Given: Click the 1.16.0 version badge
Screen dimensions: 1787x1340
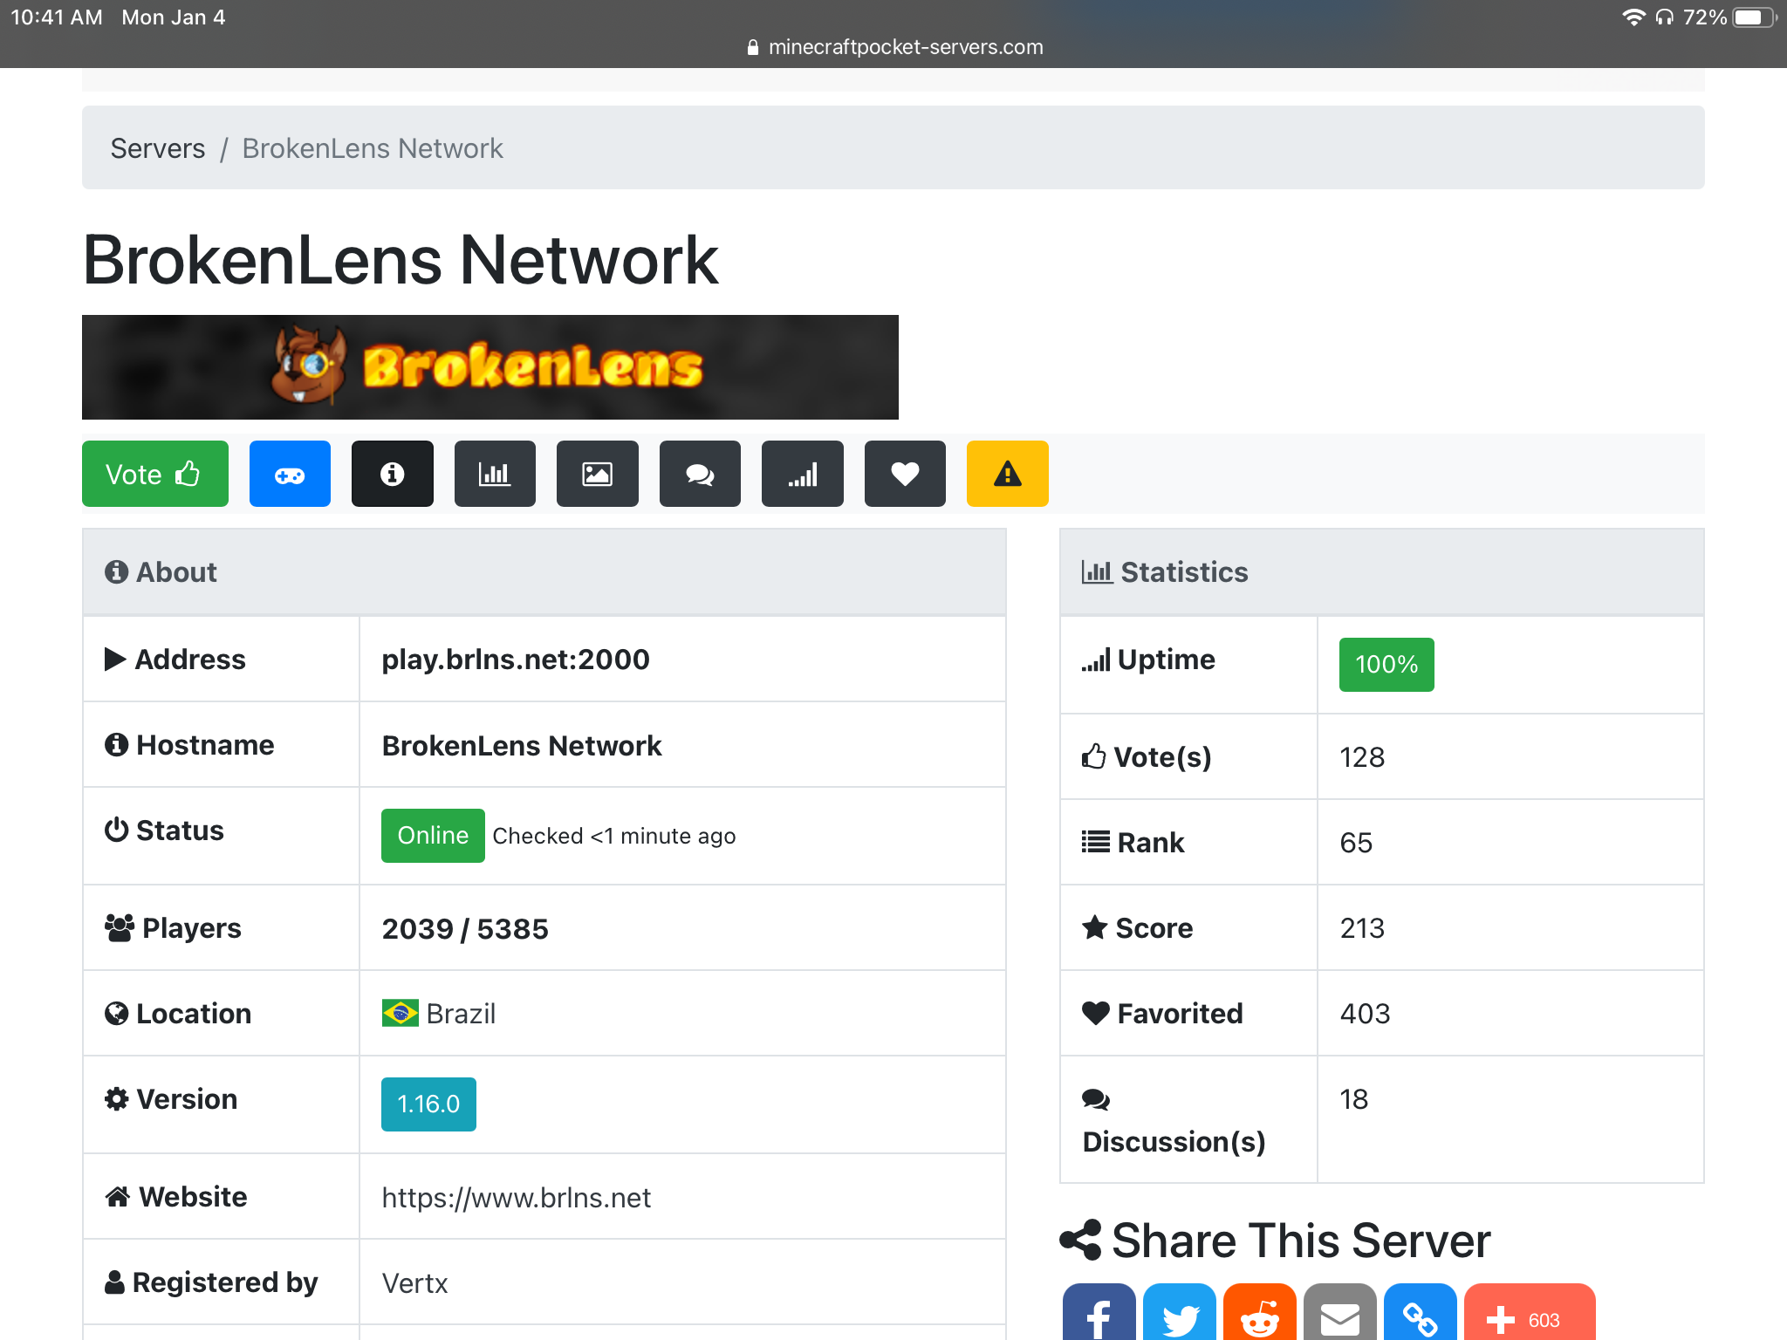Looking at the screenshot, I should (x=428, y=1104).
